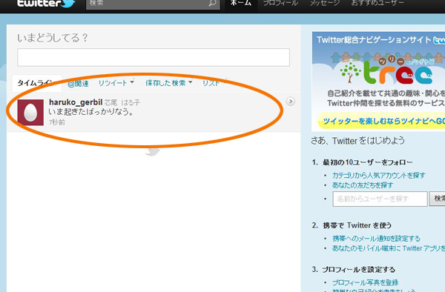Expand the リツイート dropdown

click(116, 83)
